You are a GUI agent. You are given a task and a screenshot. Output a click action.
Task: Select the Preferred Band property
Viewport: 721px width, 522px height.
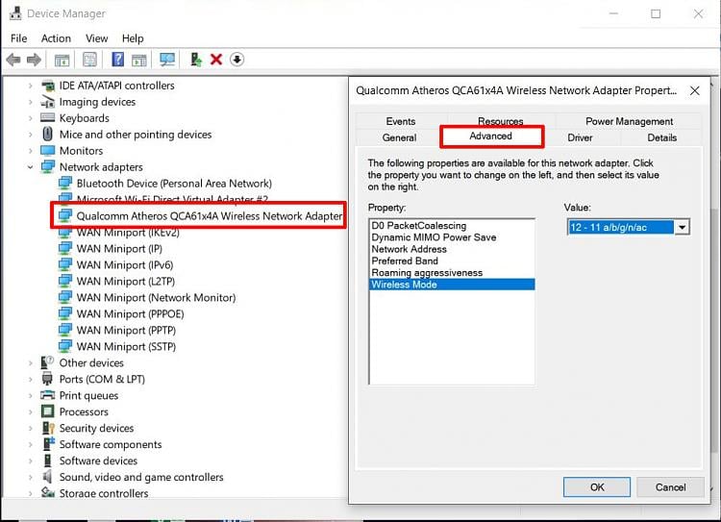(x=452, y=261)
